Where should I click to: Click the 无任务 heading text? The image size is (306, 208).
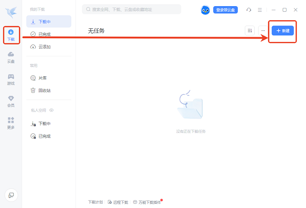96,31
